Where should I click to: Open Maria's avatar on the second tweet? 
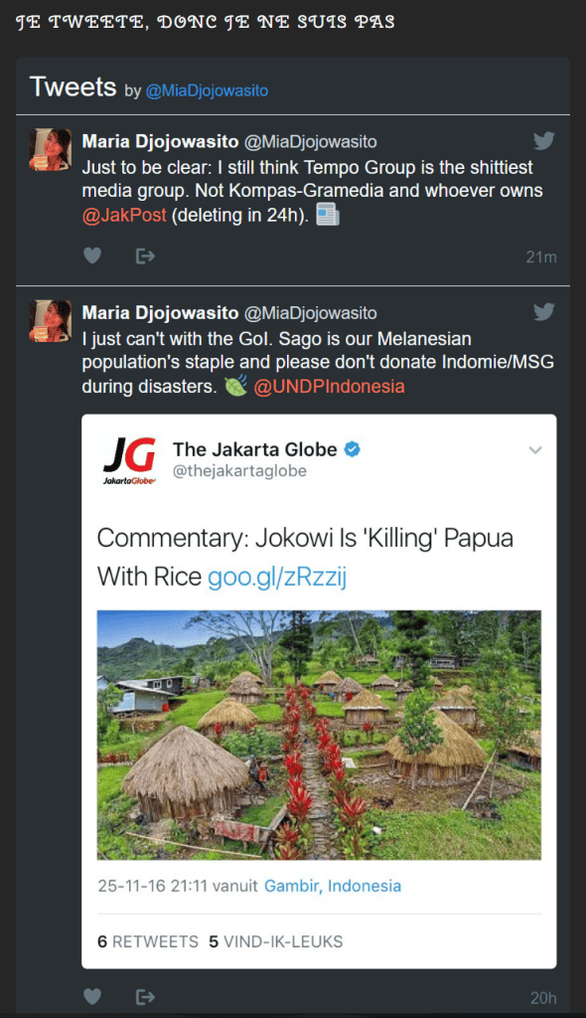pos(50,321)
